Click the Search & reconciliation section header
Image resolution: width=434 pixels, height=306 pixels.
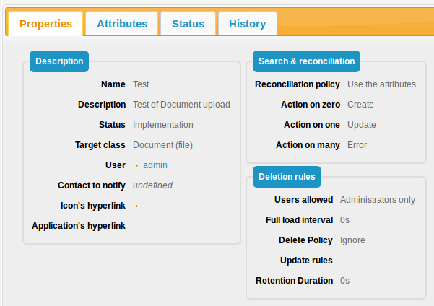[306, 61]
